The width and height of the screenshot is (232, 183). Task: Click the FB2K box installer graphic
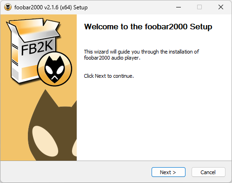tap(39, 52)
